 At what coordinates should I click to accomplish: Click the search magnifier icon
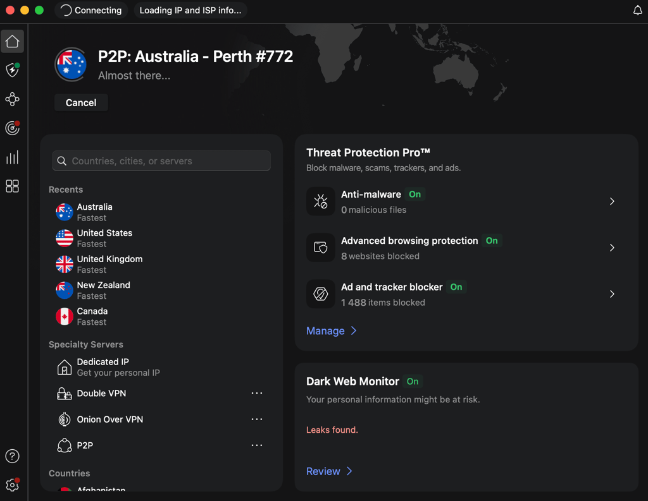[62, 161]
